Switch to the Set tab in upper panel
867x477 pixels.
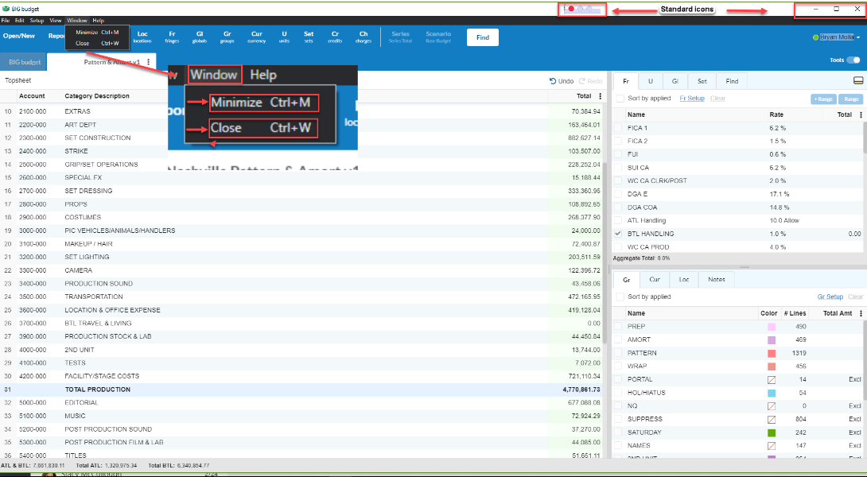pos(702,81)
